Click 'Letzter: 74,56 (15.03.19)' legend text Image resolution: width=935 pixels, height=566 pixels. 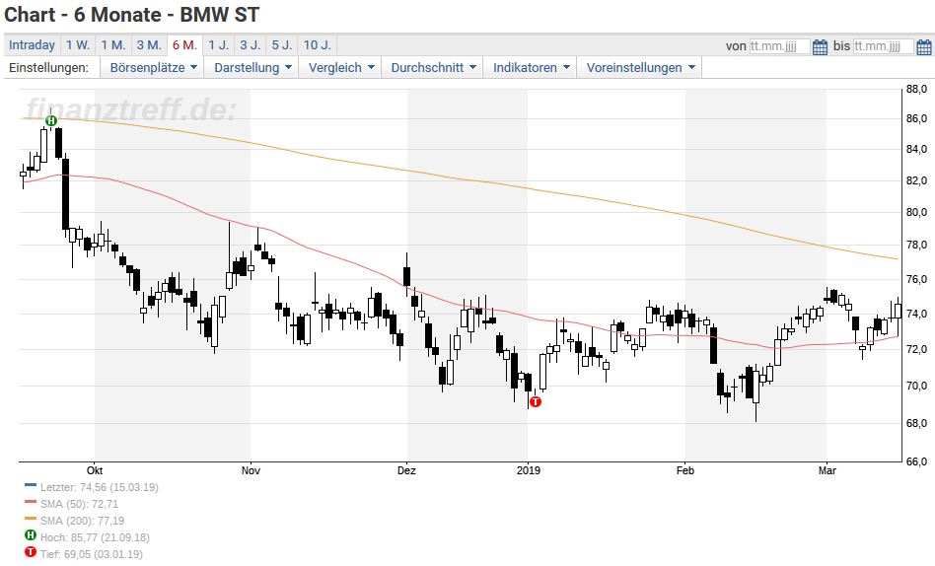[100, 487]
